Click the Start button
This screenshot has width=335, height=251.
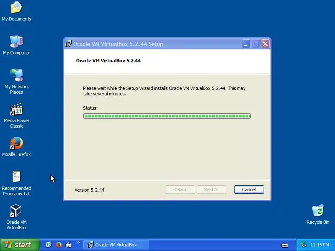pos(20,245)
